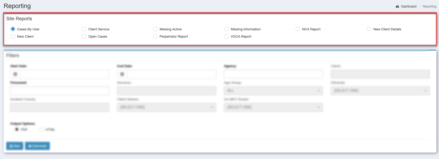Select the Perpetrator Report option
This screenshot has height=159, width=439.
click(155, 36)
